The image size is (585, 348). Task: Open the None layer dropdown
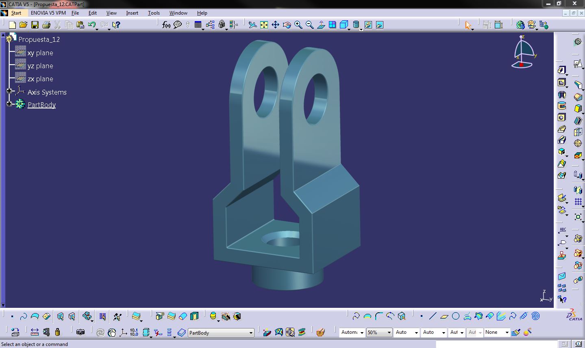(x=507, y=333)
